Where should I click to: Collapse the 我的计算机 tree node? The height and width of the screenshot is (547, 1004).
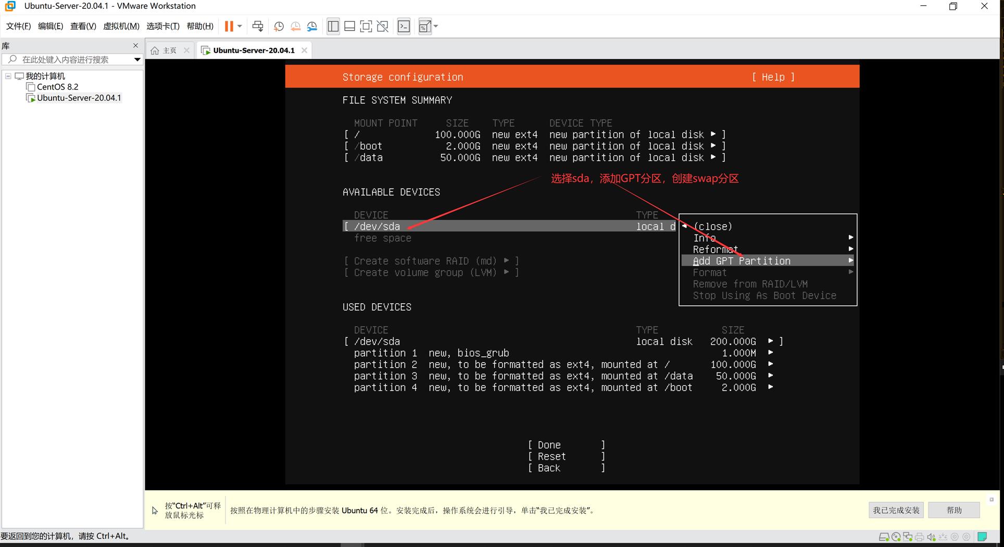[8, 76]
